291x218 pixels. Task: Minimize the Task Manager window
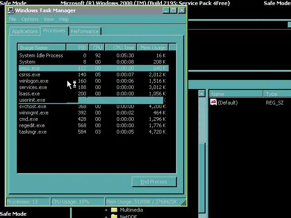pyautogui.click(x=166, y=10)
